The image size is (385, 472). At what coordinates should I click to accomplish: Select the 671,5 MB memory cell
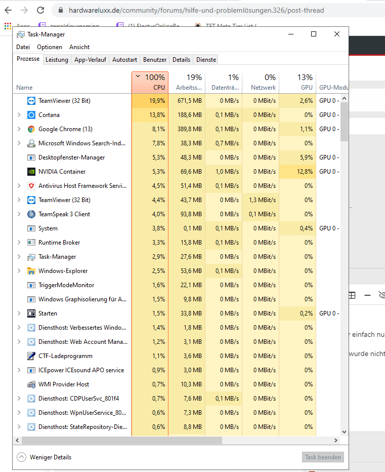[187, 101]
